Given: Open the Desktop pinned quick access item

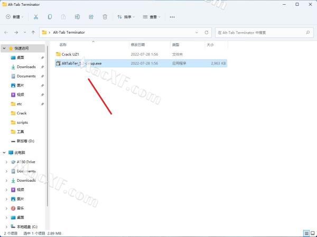Looking at the screenshot, I should tap(20, 57).
